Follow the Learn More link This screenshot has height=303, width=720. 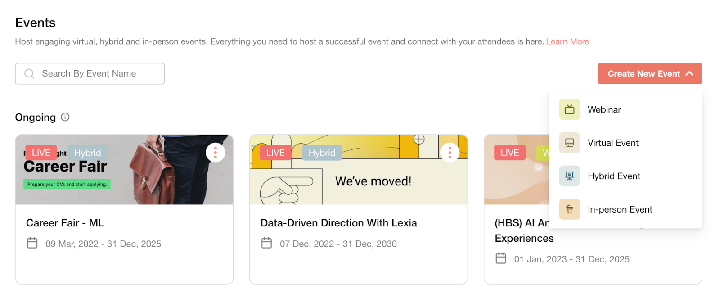point(567,41)
